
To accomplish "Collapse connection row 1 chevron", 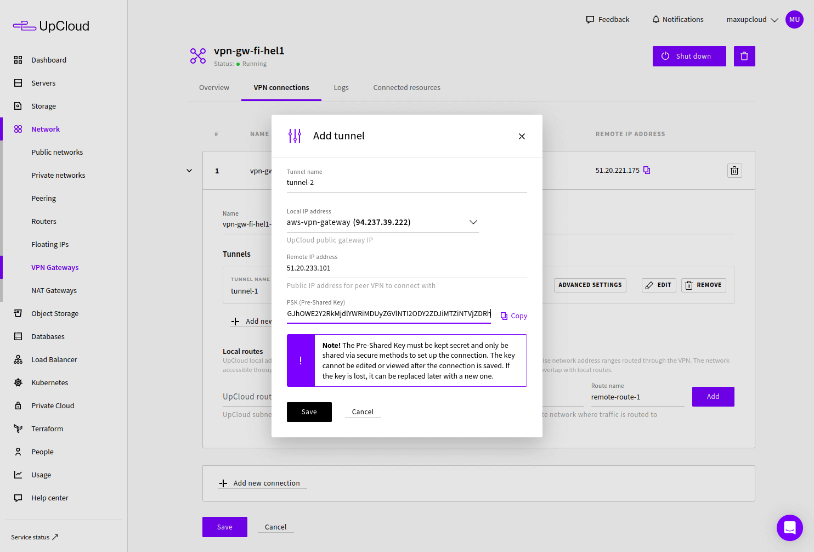I will pos(189,171).
